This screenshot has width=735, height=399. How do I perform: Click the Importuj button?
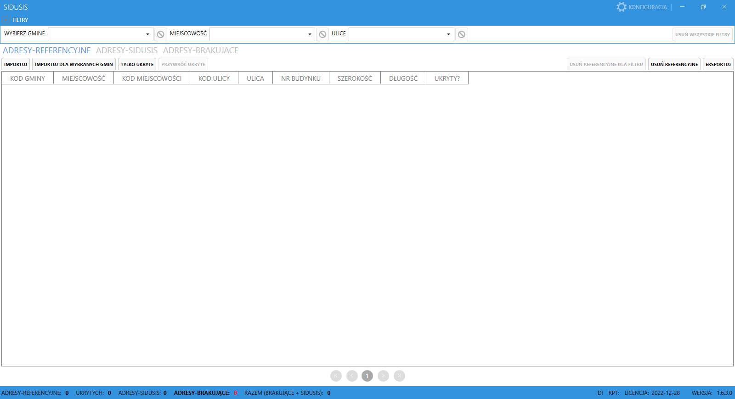(16, 64)
